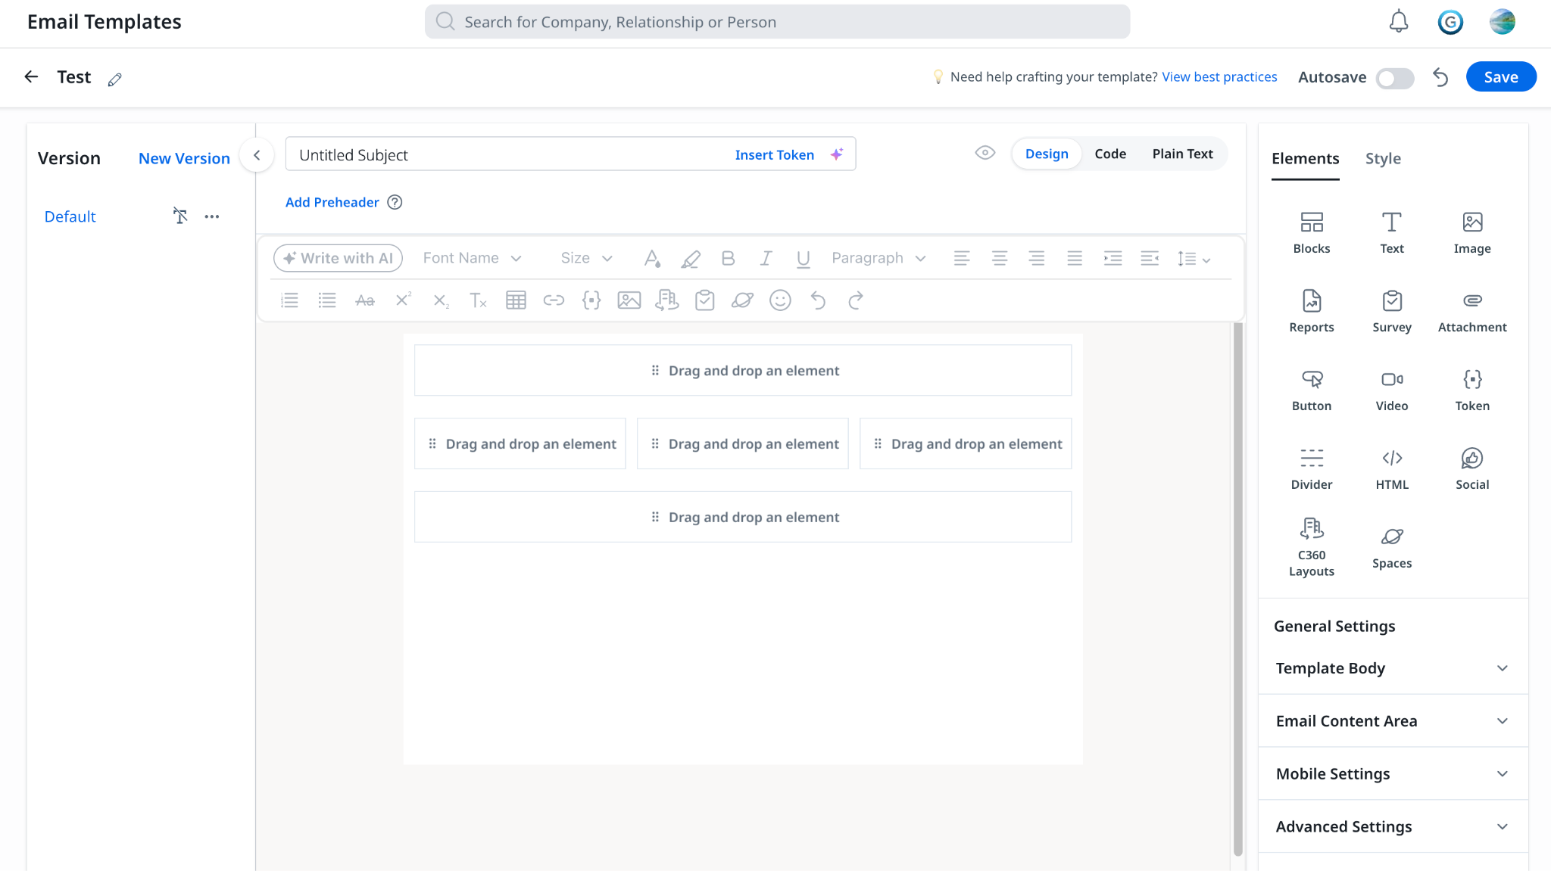1551x871 pixels.
Task: Collapse the Version panel with the chevron
Action: pos(257,155)
